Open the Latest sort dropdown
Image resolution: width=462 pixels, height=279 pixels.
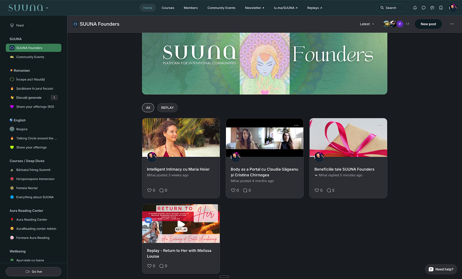point(367,24)
